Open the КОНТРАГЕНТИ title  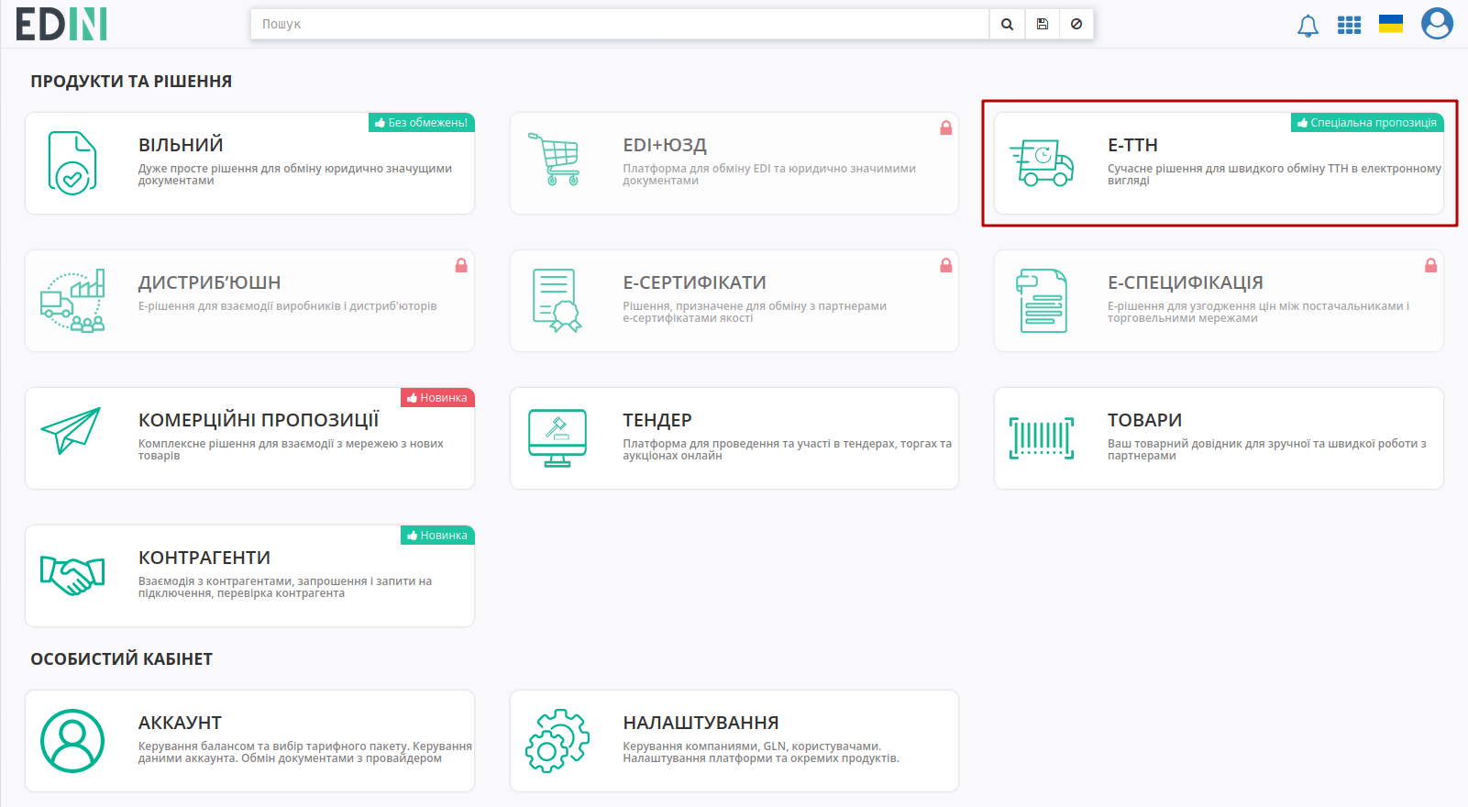pos(204,558)
